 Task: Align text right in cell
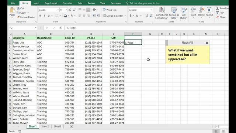click(x=88, y=16)
